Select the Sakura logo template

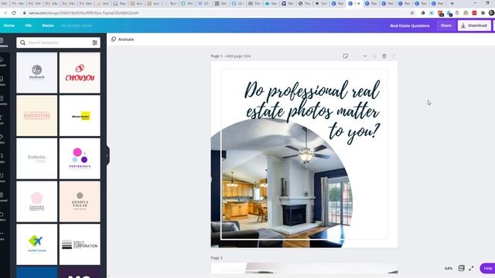click(x=37, y=202)
